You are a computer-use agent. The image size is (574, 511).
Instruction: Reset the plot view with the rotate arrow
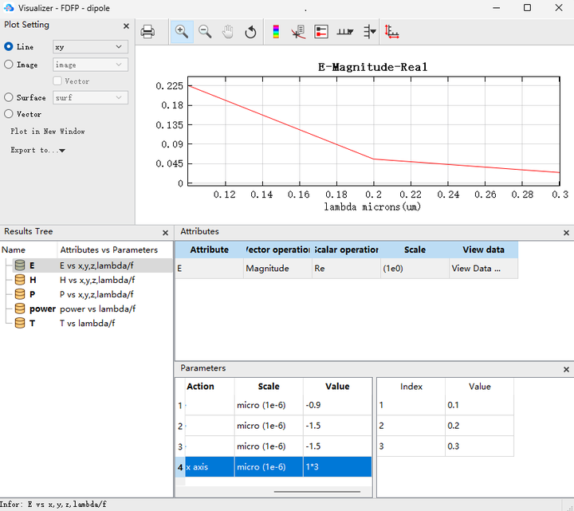pos(251,32)
